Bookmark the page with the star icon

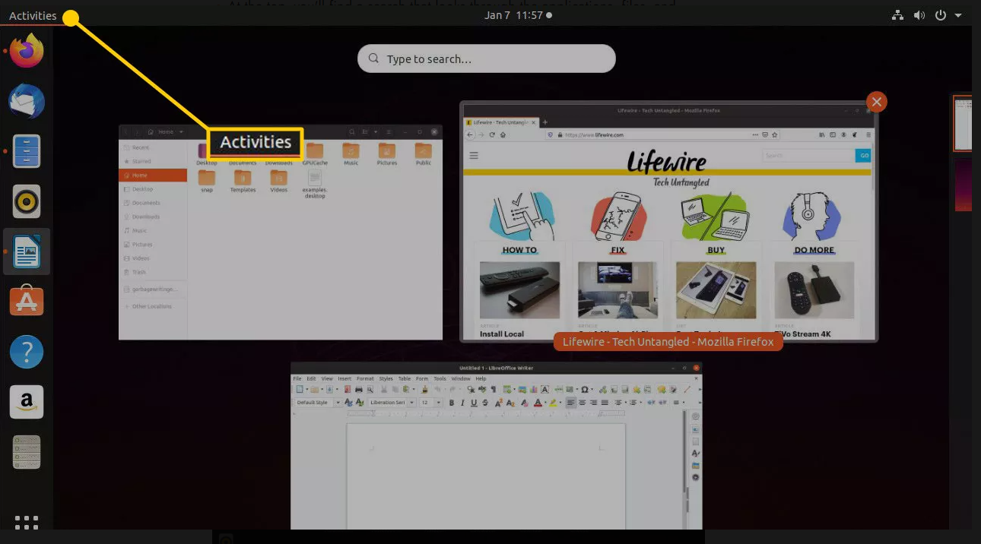coord(774,134)
